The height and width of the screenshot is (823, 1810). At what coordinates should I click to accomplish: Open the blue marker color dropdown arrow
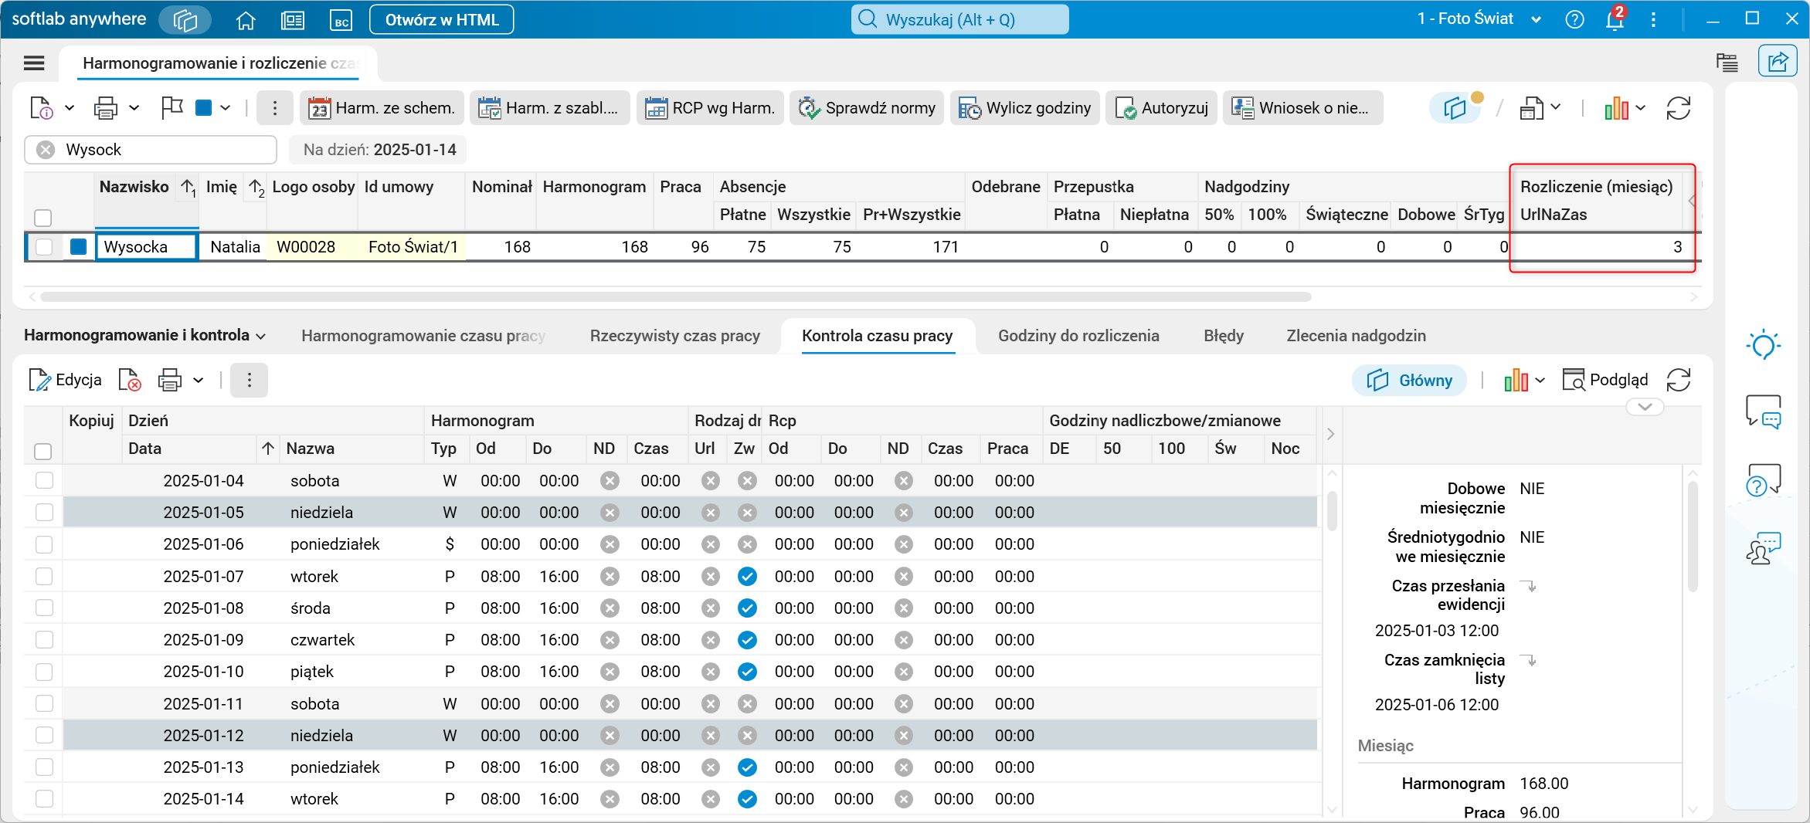point(225,108)
